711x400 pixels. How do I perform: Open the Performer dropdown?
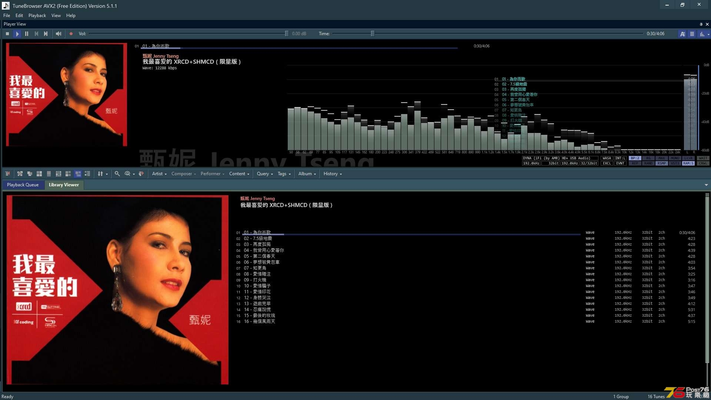(x=213, y=174)
